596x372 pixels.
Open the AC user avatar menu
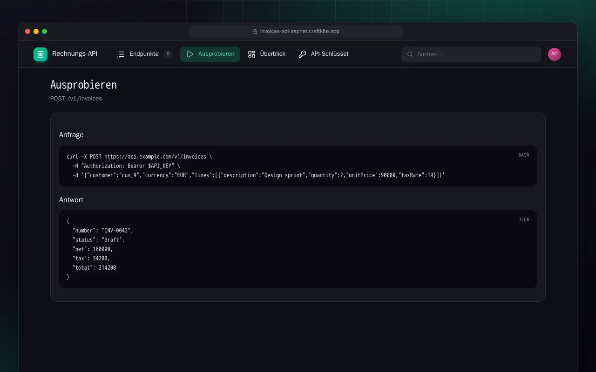555,54
